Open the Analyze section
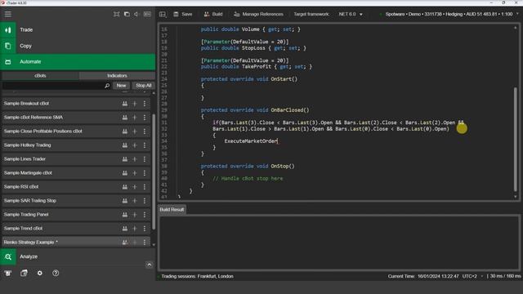523x294 pixels. (78, 256)
